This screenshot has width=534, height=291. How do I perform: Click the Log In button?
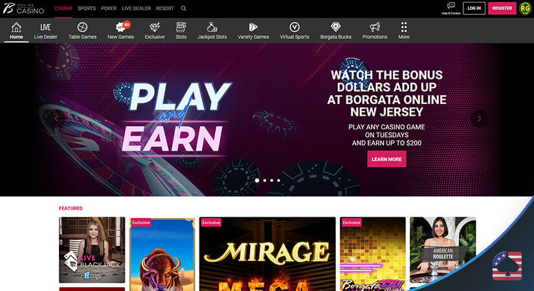(474, 8)
